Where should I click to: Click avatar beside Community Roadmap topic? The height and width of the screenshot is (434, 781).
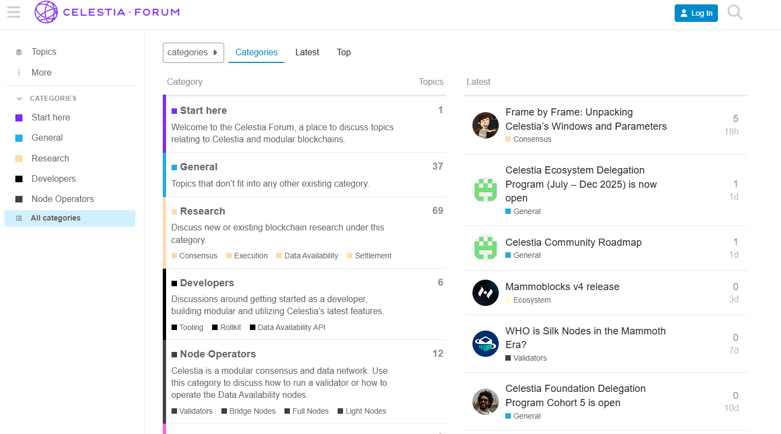coord(486,248)
